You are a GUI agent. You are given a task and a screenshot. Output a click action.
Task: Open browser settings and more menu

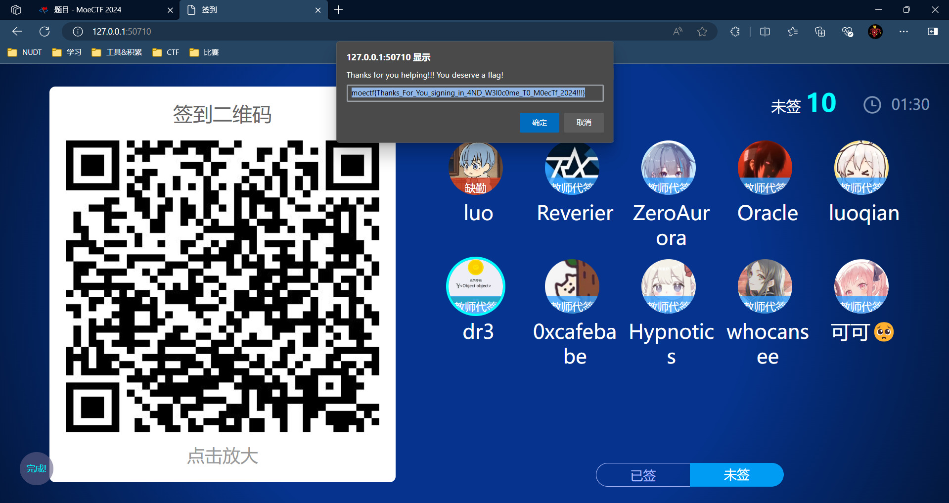point(904,32)
